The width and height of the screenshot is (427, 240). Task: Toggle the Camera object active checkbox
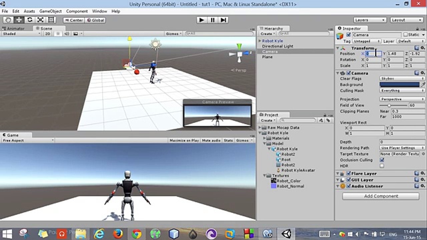click(349, 35)
